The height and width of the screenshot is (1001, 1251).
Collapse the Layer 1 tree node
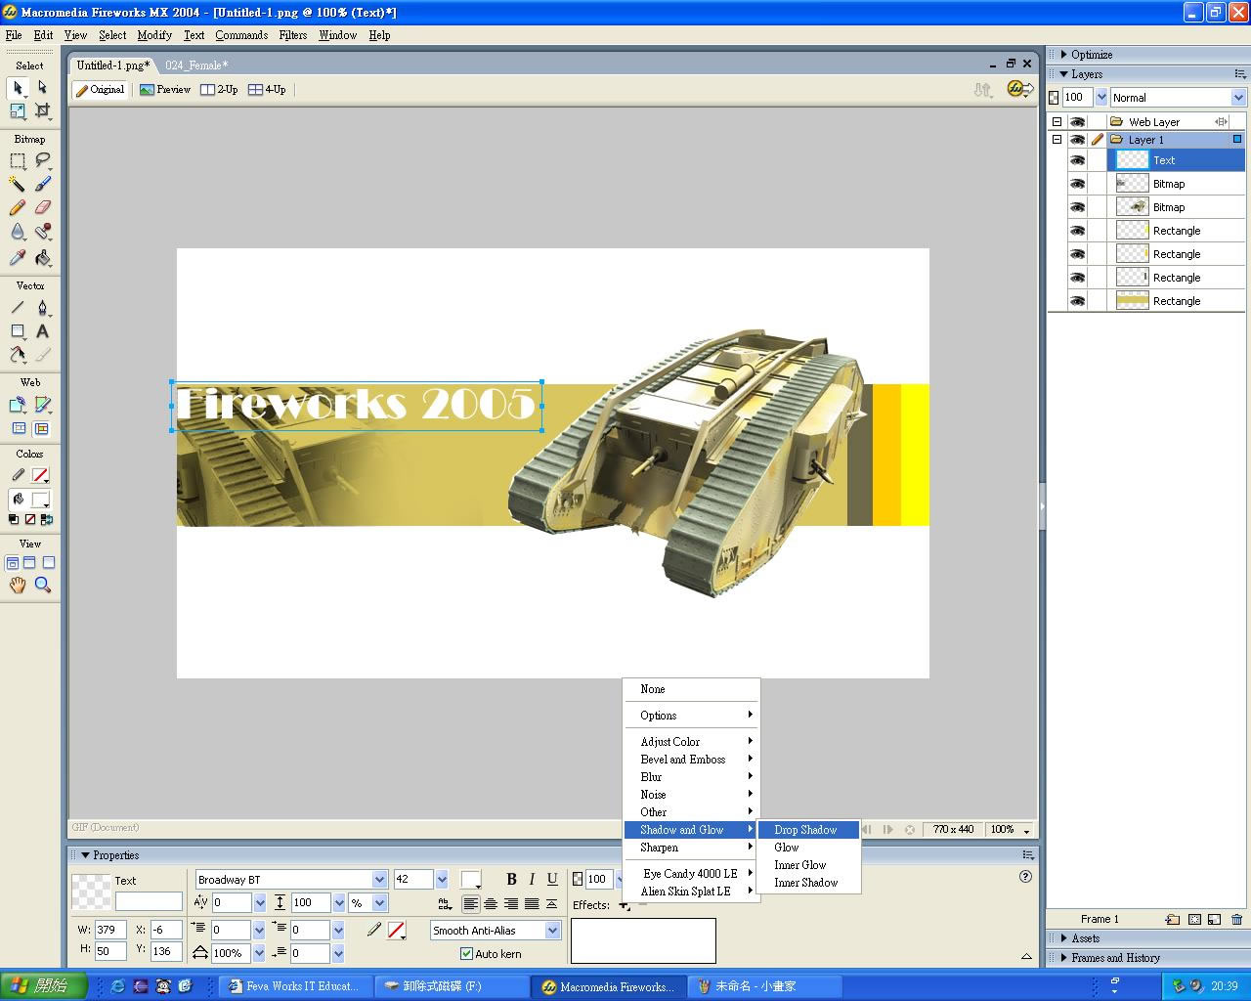(x=1057, y=140)
